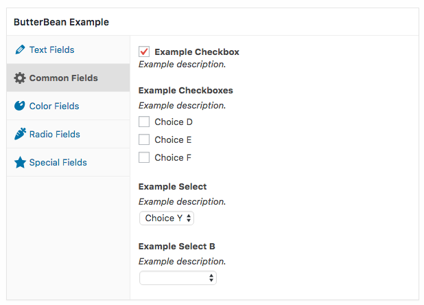Check the Choice F checkbox
The image size is (424, 305).
click(144, 157)
